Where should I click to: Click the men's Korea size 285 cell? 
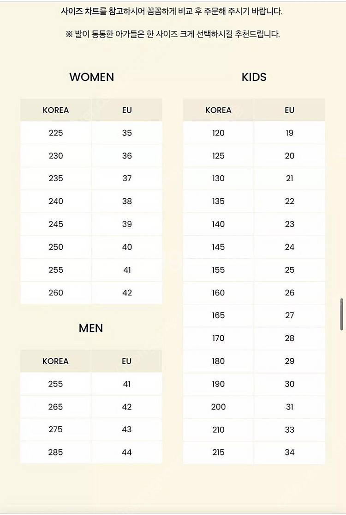[x=55, y=452]
